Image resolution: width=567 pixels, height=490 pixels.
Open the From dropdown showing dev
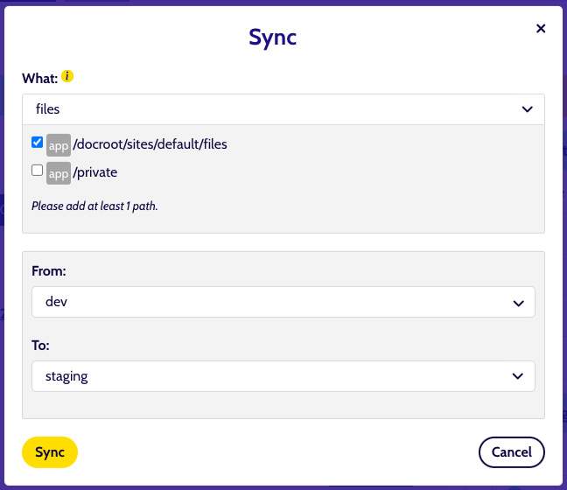point(283,302)
